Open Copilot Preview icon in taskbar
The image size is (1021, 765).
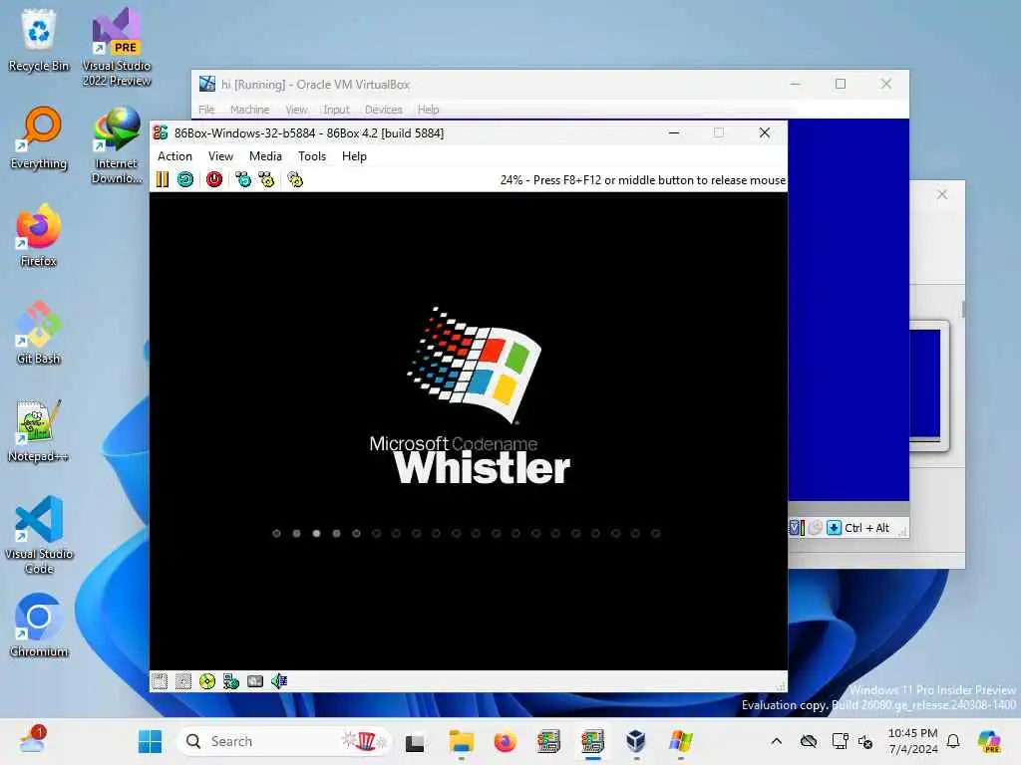[990, 741]
